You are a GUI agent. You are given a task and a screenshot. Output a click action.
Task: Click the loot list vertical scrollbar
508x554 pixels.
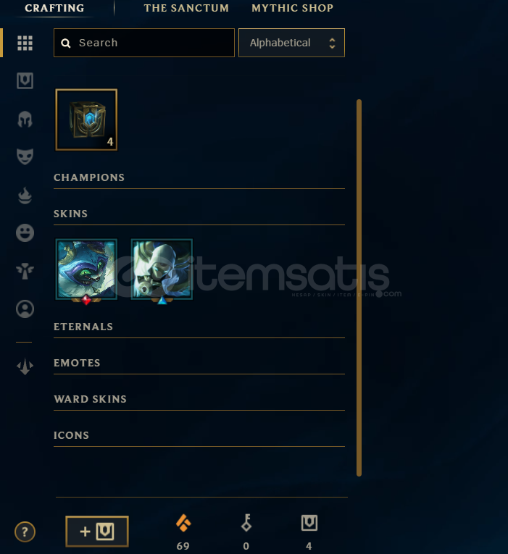tap(359, 288)
